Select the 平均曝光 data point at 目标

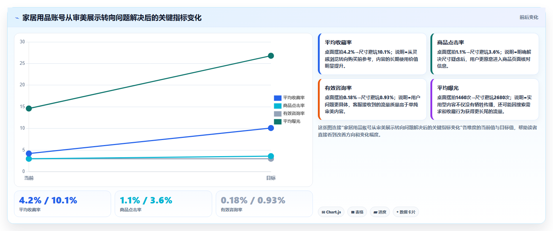pos(271,56)
